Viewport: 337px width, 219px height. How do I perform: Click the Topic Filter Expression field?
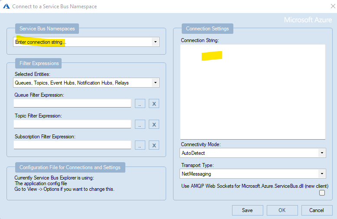pyautogui.click(x=72, y=124)
